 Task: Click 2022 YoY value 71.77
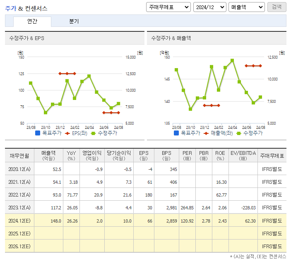[x=72, y=195]
